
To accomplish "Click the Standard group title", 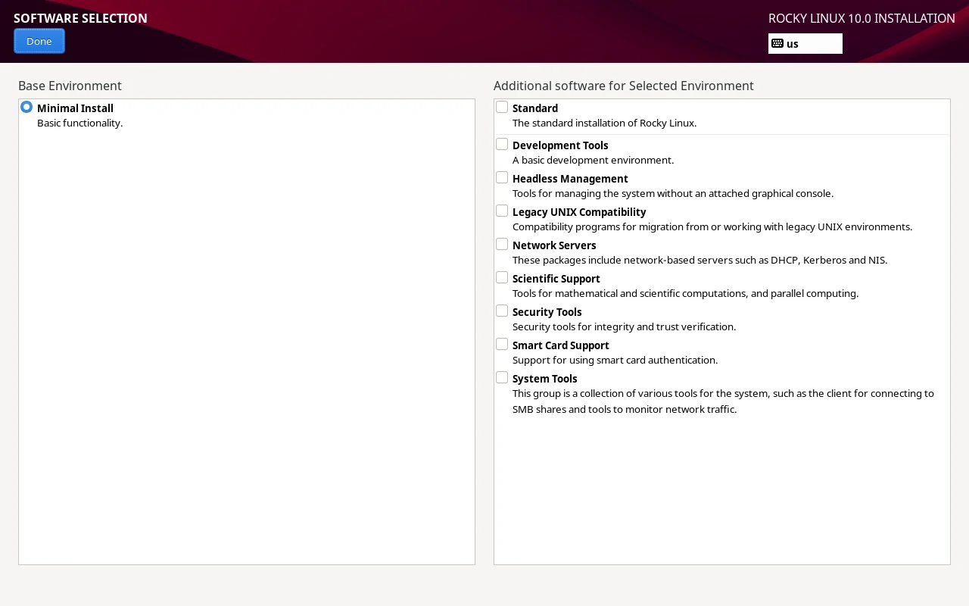I will tap(535, 108).
